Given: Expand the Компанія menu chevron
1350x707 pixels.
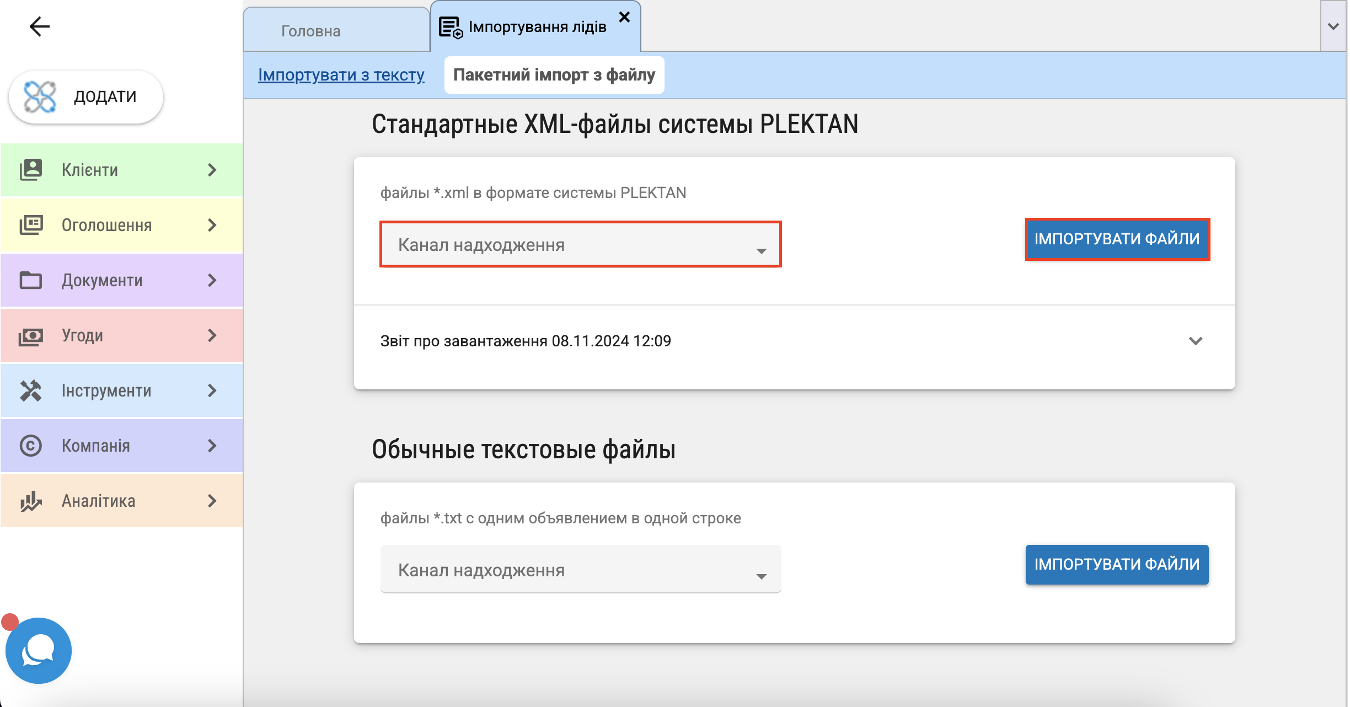Looking at the screenshot, I should [x=212, y=446].
